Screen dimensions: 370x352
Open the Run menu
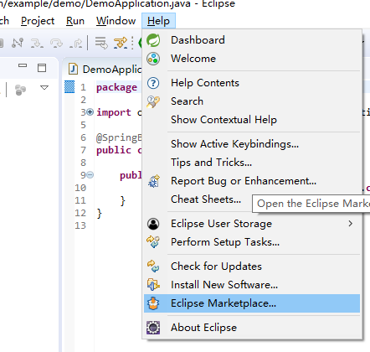75,21
